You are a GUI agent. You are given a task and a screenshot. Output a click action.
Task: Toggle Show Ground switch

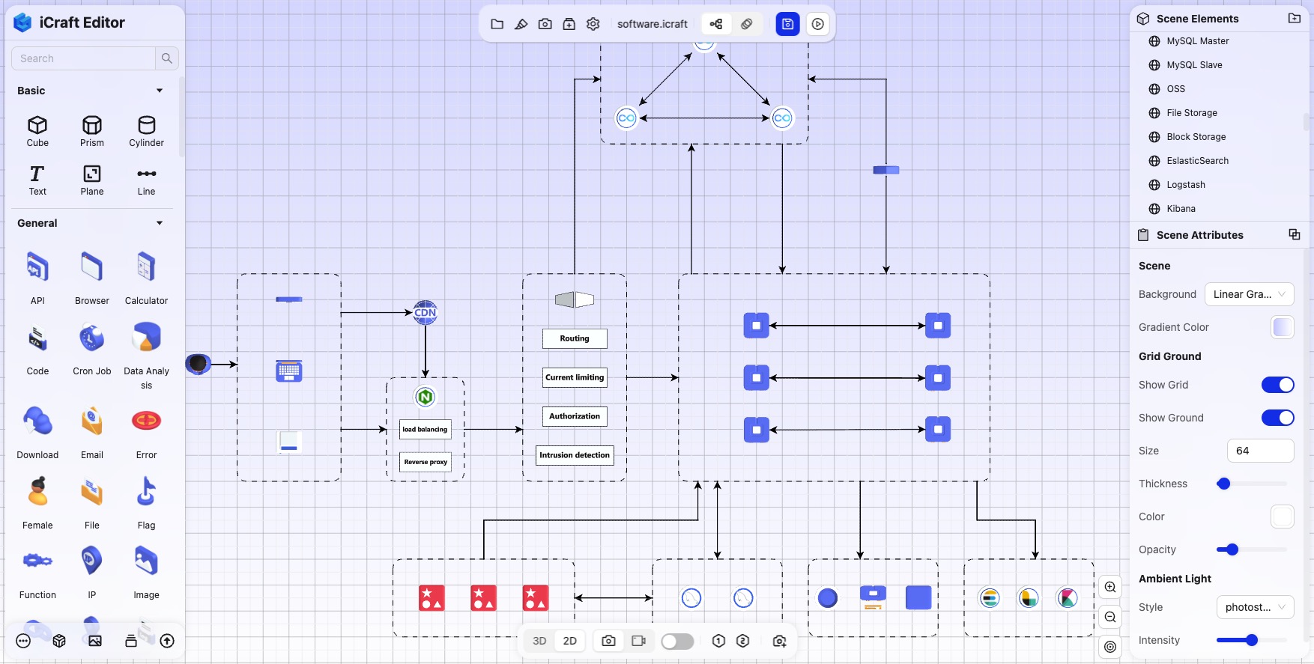(1277, 418)
